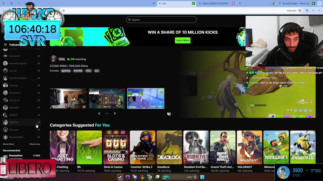Click the OGL tag chip
Viewport: 323px width, 181px height.
point(88,71)
